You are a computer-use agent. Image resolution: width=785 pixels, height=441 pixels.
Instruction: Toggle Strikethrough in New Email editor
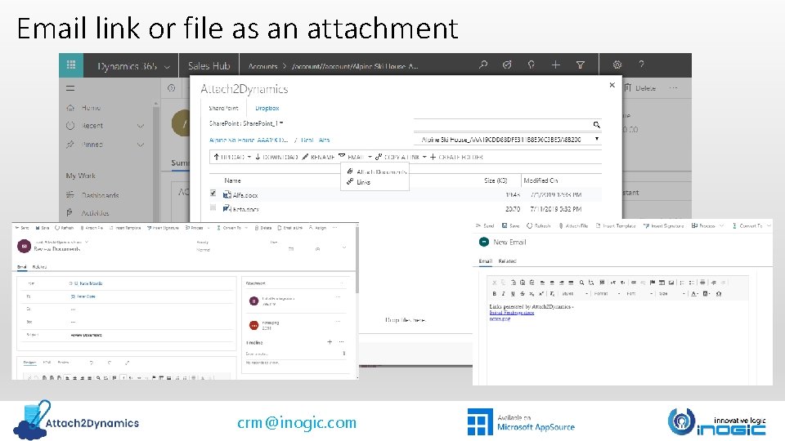(x=523, y=293)
